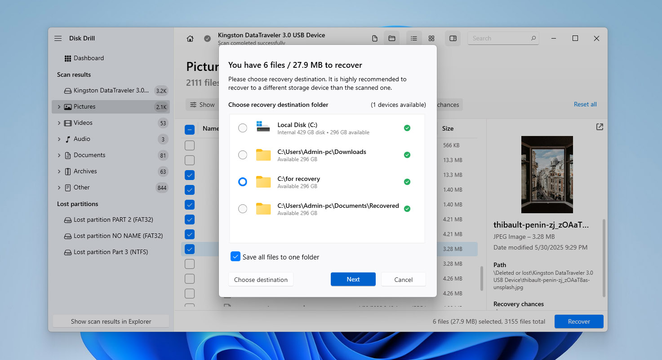Open preview in external window icon

[600, 127]
